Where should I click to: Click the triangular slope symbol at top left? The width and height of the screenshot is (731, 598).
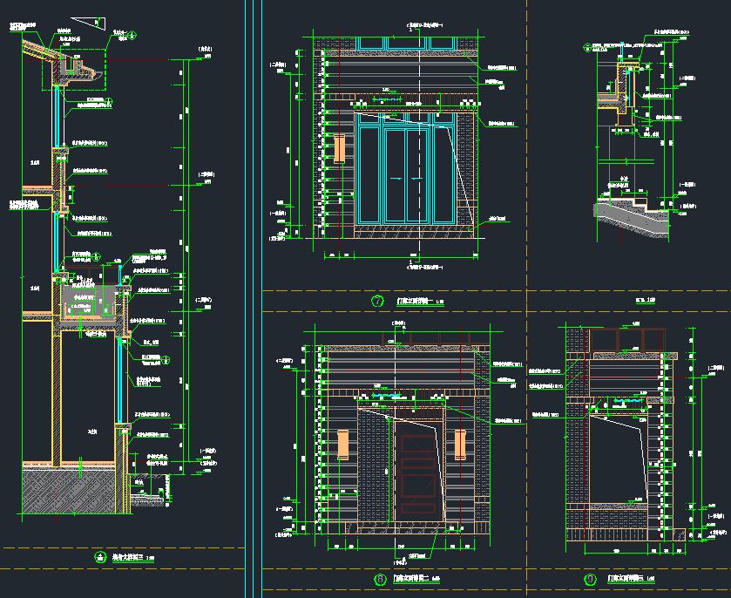87,22
